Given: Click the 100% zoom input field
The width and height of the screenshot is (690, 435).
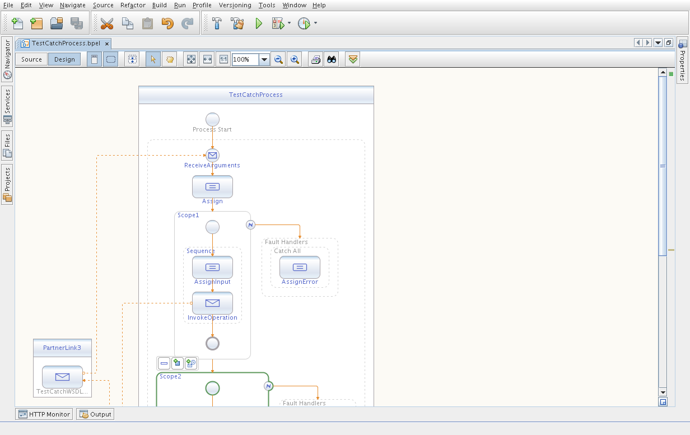Looking at the screenshot, I should (x=245, y=59).
